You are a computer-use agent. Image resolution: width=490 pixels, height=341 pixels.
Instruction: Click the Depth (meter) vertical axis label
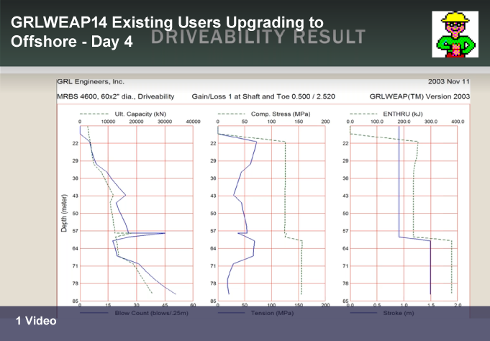tap(64, 213)
